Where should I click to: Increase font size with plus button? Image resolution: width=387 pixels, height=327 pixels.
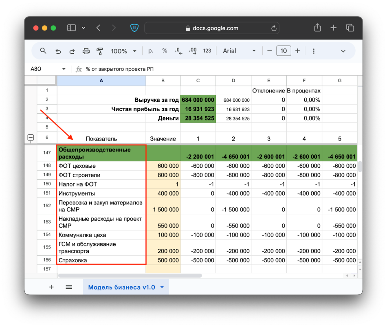(297, 51)
